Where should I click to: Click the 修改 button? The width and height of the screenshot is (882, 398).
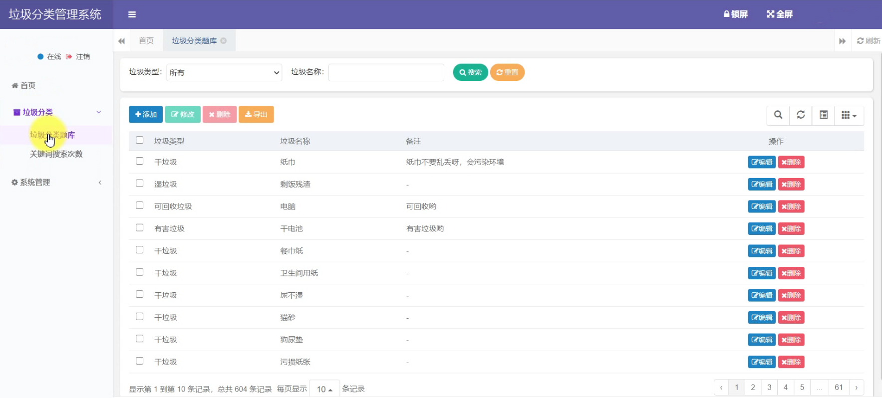pos(183,114)
